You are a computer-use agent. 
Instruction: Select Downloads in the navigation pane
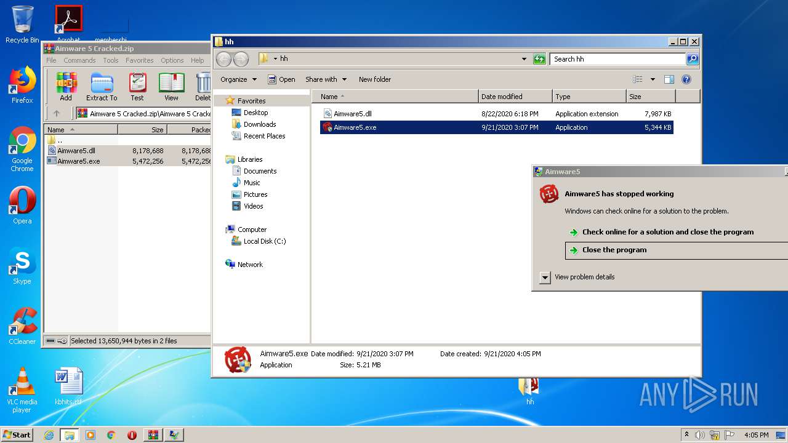point(259,124)
